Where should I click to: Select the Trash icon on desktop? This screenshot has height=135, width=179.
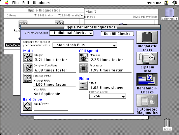click(x=167, y=122)
